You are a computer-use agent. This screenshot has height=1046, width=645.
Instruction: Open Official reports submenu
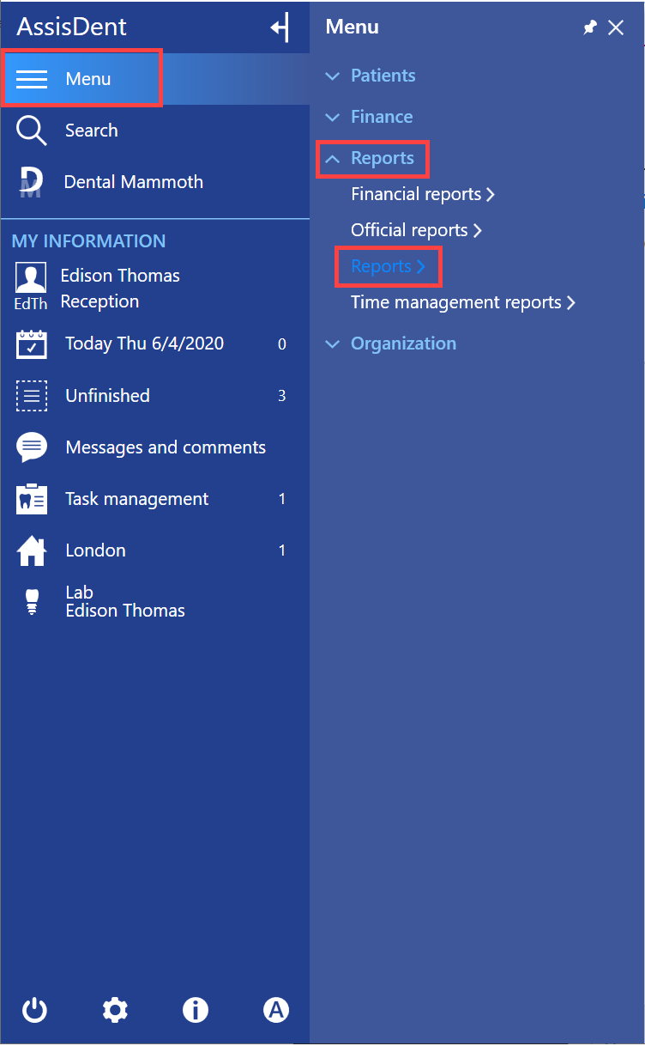pos(416,230)
